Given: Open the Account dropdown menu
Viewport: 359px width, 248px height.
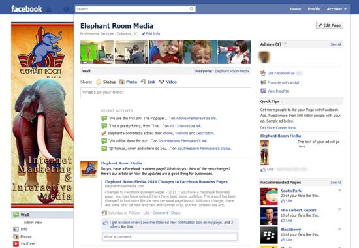Looking at the screenshot, I should point(336,9).
